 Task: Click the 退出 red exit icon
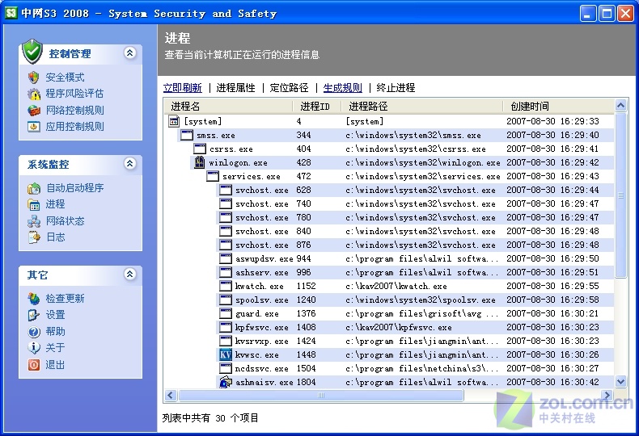pos(34,364)
